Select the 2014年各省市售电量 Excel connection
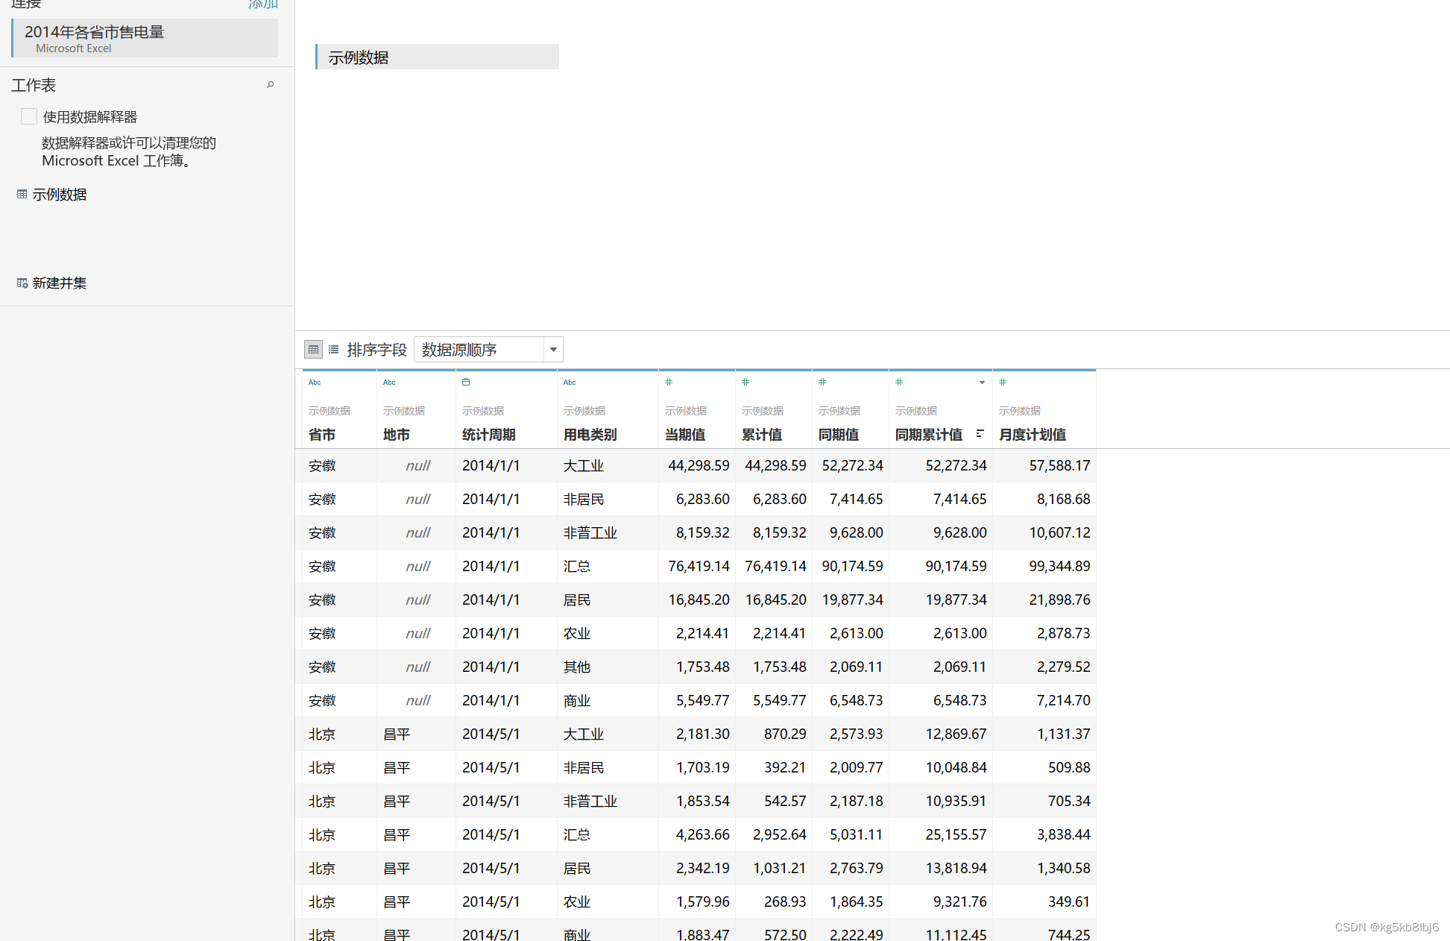This screenshot has width=1450, height=941. tap(145, 38)
